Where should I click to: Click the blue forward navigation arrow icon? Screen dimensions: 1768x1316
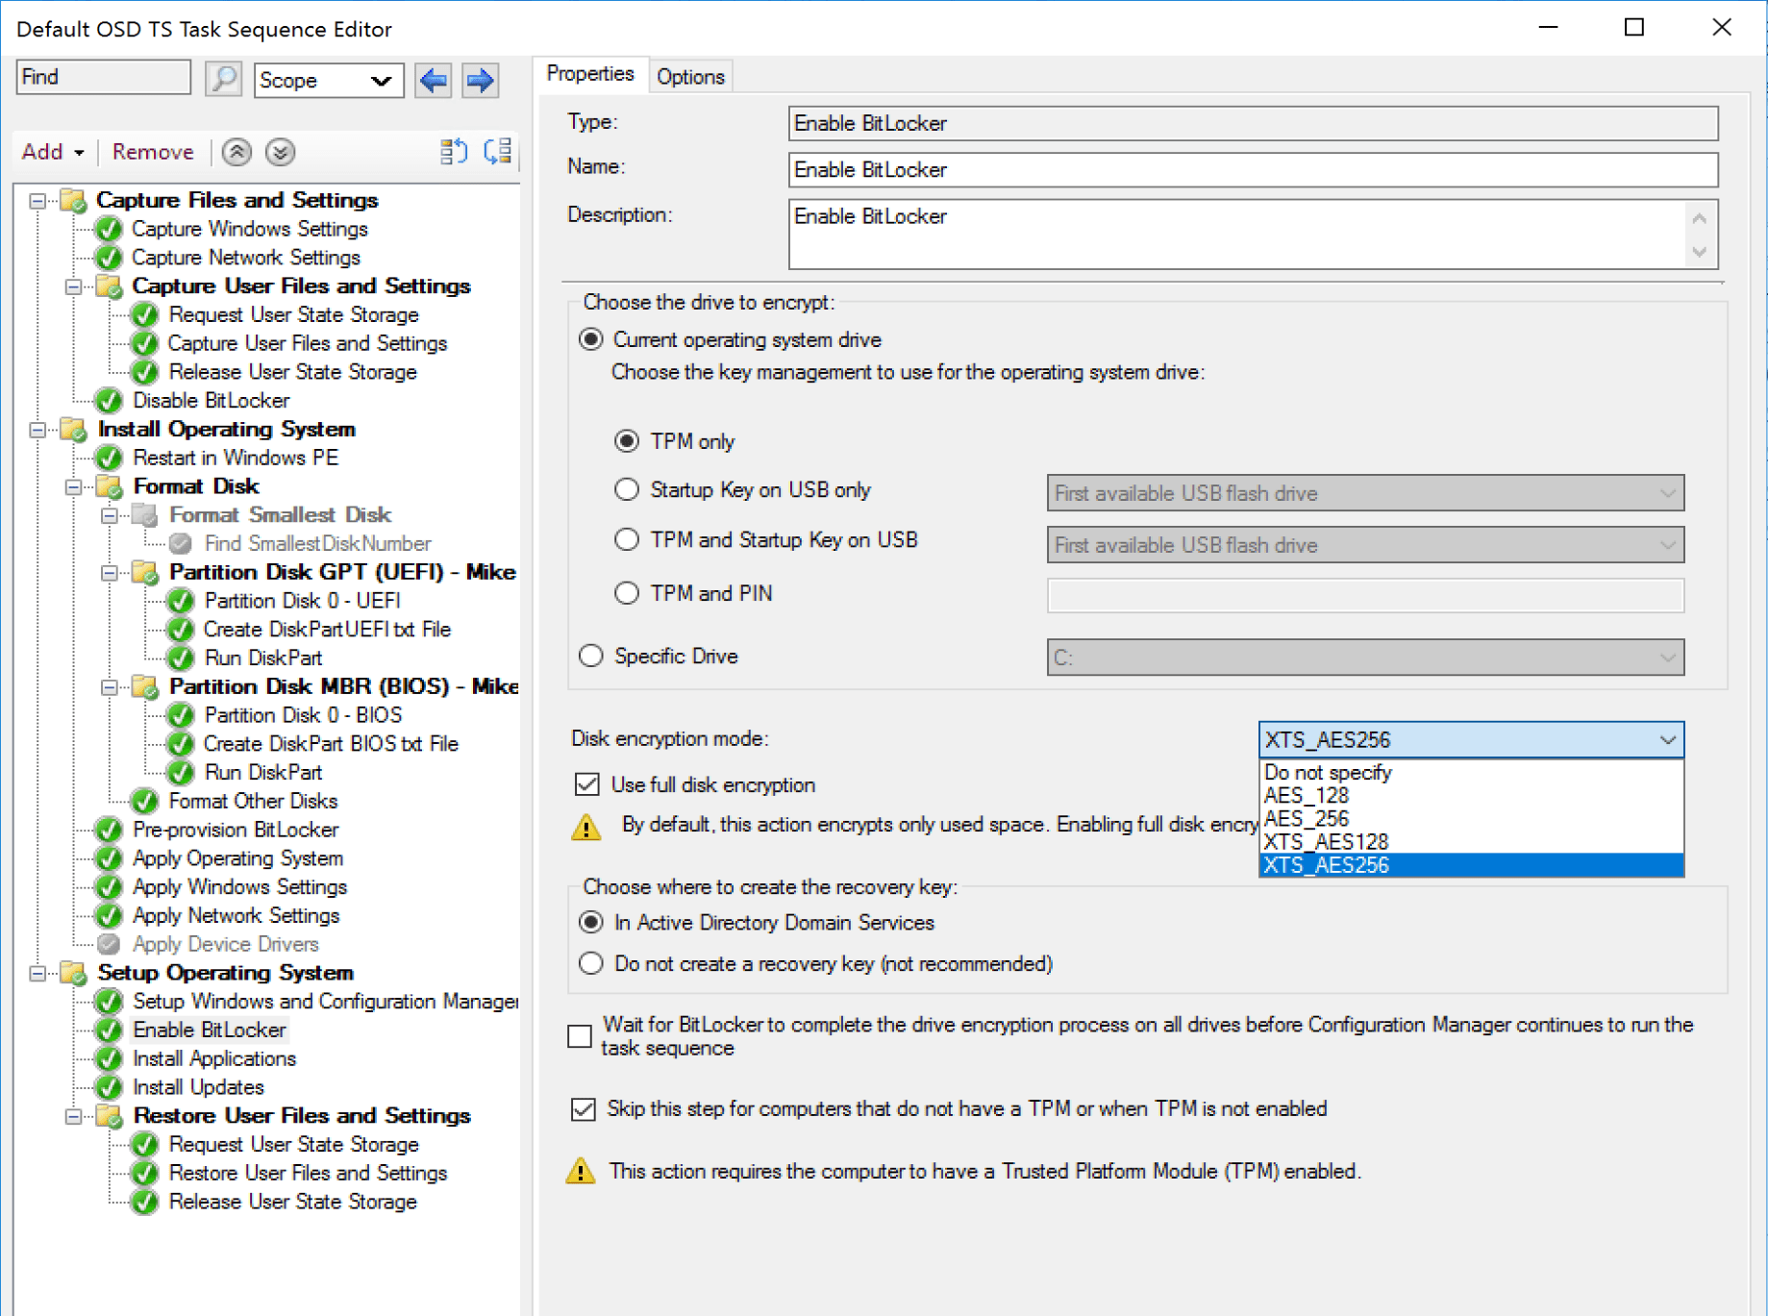(x=478, y=80)
